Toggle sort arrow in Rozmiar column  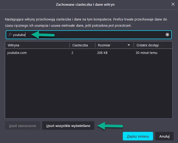pos(129,45)
